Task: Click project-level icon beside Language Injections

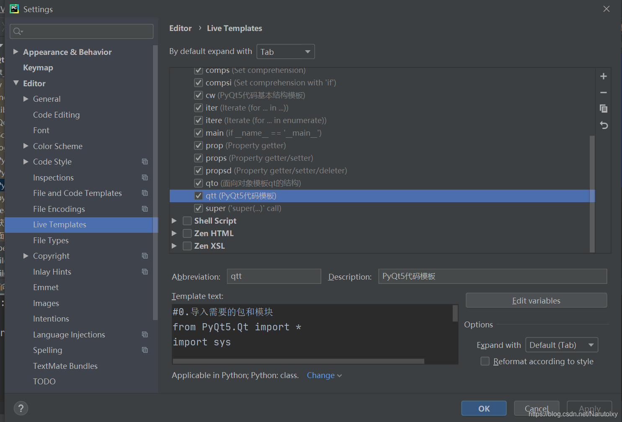Action: point(145,335)
